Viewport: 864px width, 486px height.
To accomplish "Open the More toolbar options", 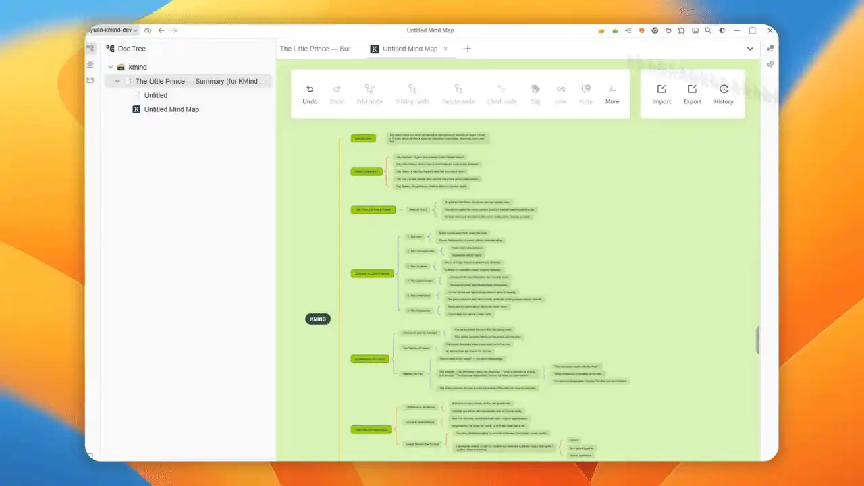I will click(x=612, y=94).
